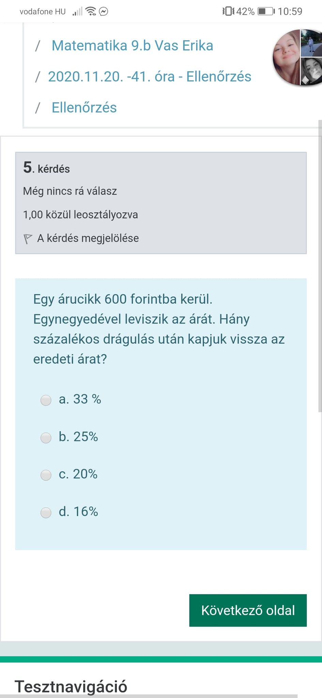The image size is (322, 698).
Task: Open the top-right small profile photo
Action: click(x=311, y=43)
